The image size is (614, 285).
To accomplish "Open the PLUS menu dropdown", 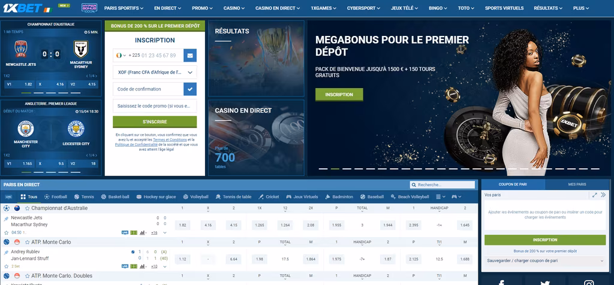I will [581, 8].
